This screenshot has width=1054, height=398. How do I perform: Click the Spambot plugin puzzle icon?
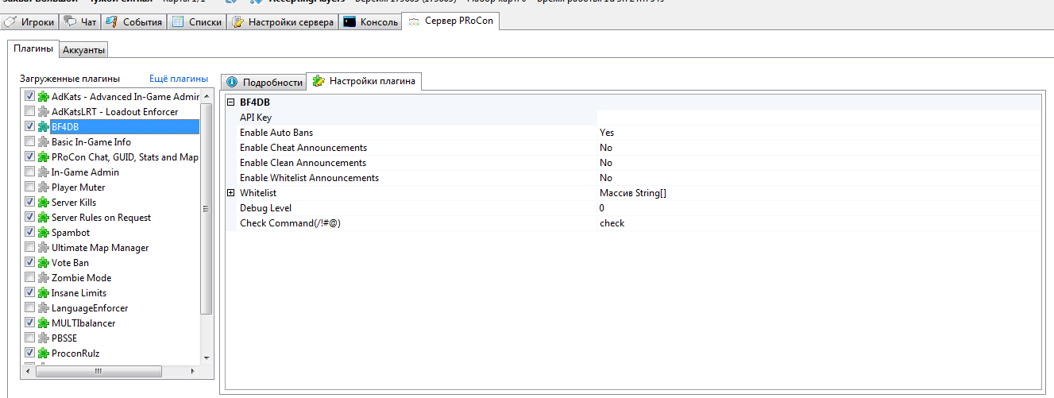(x=43, y=233)
